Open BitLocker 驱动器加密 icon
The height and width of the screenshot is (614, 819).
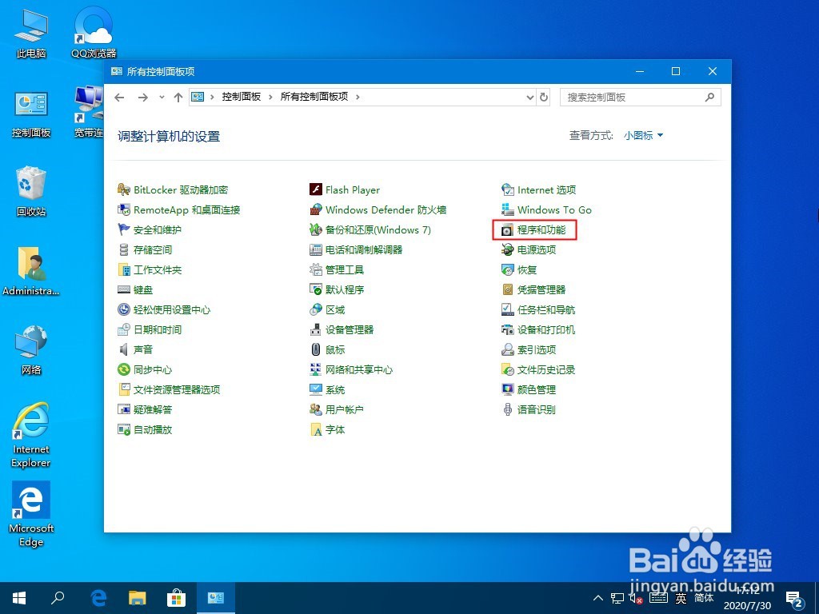[124, 189]
